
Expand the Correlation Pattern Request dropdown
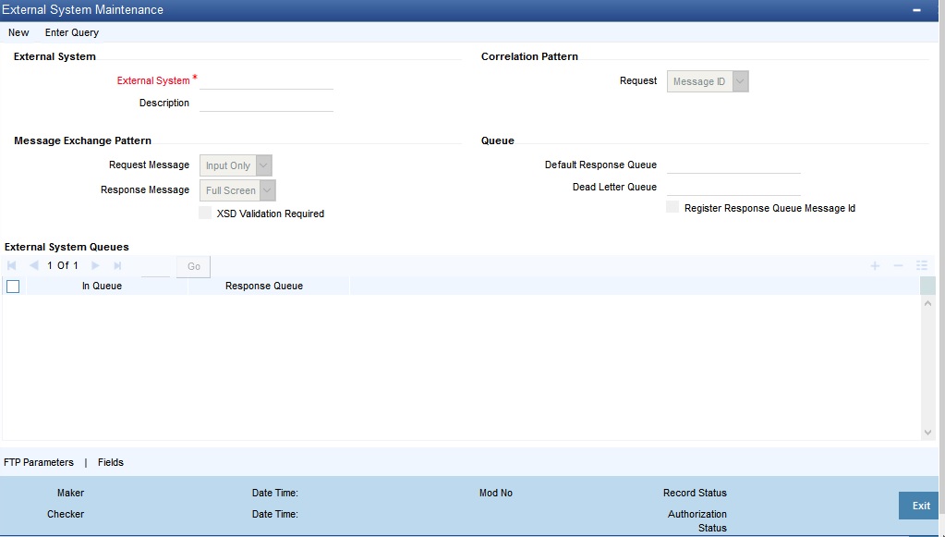click(x=708, y=81)
